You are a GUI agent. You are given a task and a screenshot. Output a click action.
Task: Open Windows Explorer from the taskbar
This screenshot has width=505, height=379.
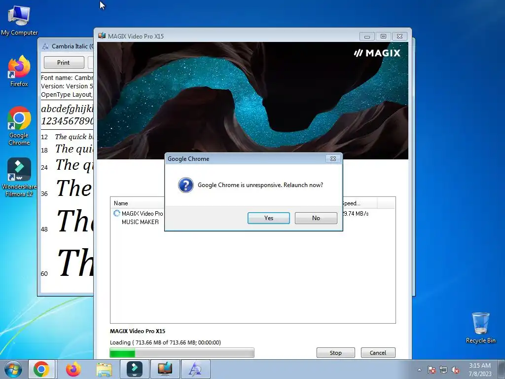105,369
